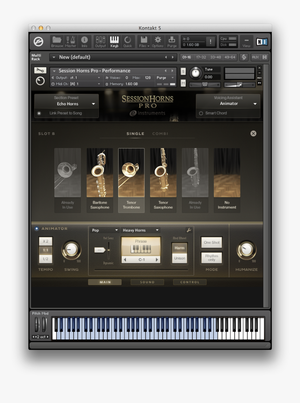Select rack page 33-48
300x403 pixels.
(x=216, y=57)
